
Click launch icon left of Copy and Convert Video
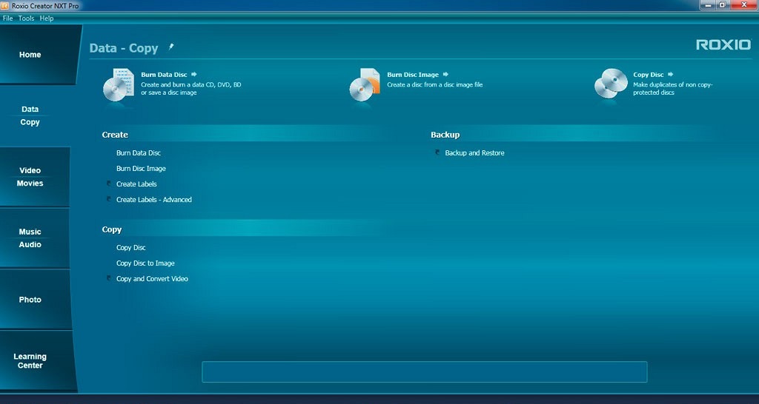tap(108, 278)
